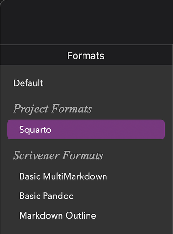This screenshot has width=173, height=234.
Task: Pick the Default entry above Project Formats
Action: [28, 83]
